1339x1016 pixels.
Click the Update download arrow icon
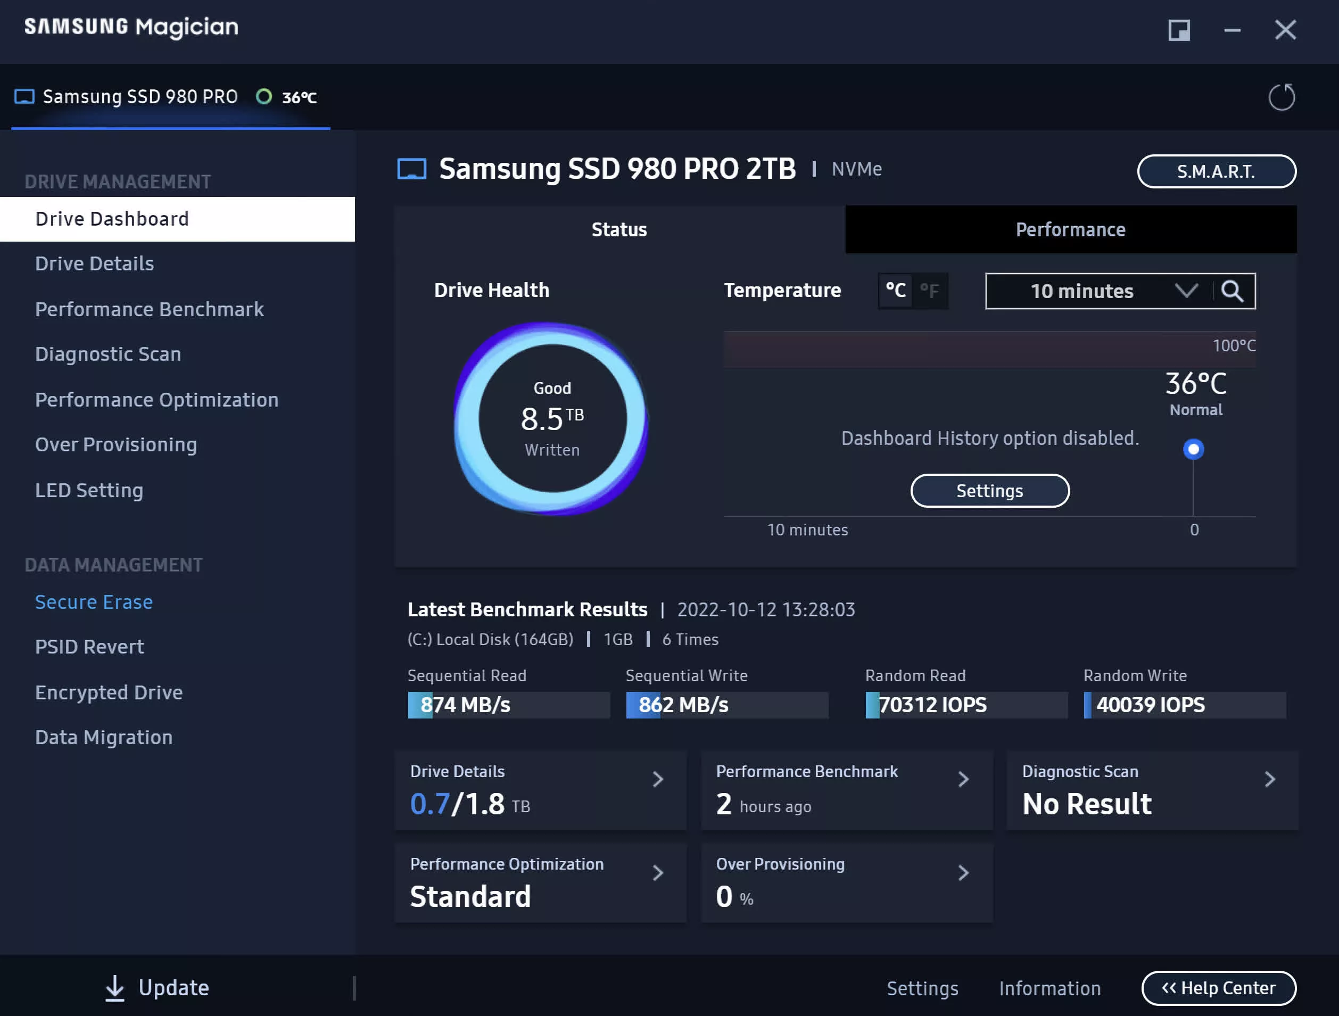coord(114,988)
